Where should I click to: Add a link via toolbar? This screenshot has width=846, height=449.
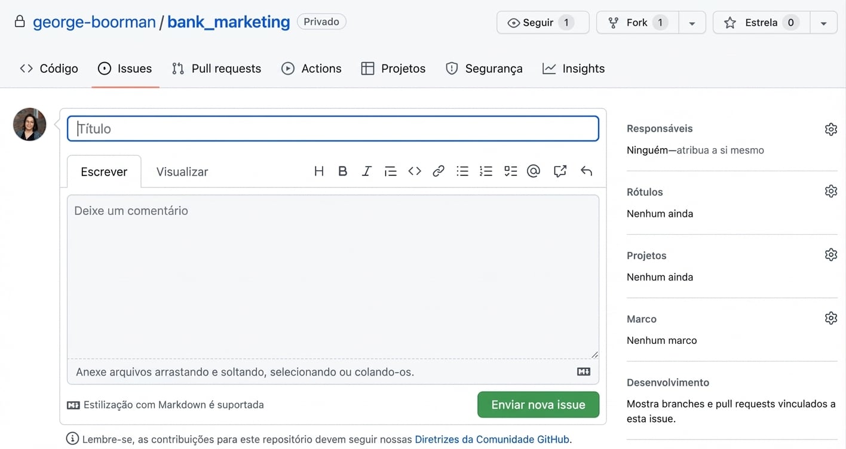coord(439,171)
